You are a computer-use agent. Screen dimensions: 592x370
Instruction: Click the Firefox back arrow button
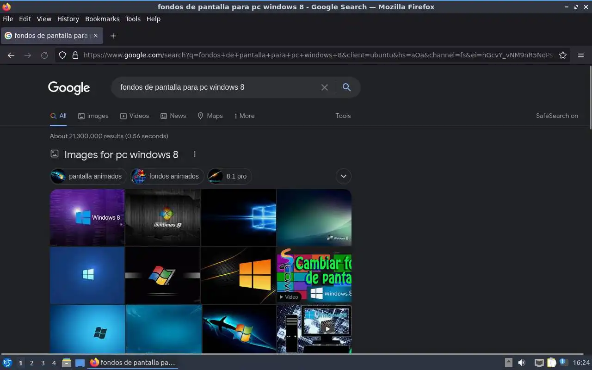point(11,55)
